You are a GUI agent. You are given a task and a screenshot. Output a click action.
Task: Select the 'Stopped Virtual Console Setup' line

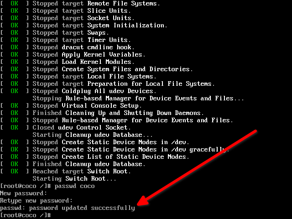[87, 106]
